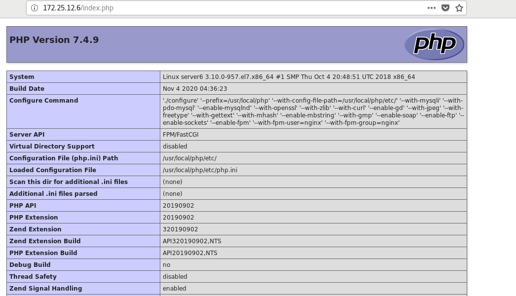Select API20190902,NTS value
Screen dimensions: 516x296
tap(190, 253)
